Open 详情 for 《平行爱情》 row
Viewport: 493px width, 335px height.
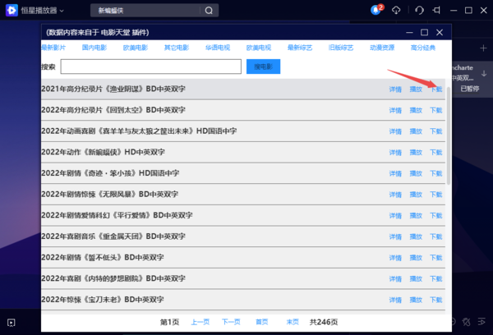pos(395,216)
